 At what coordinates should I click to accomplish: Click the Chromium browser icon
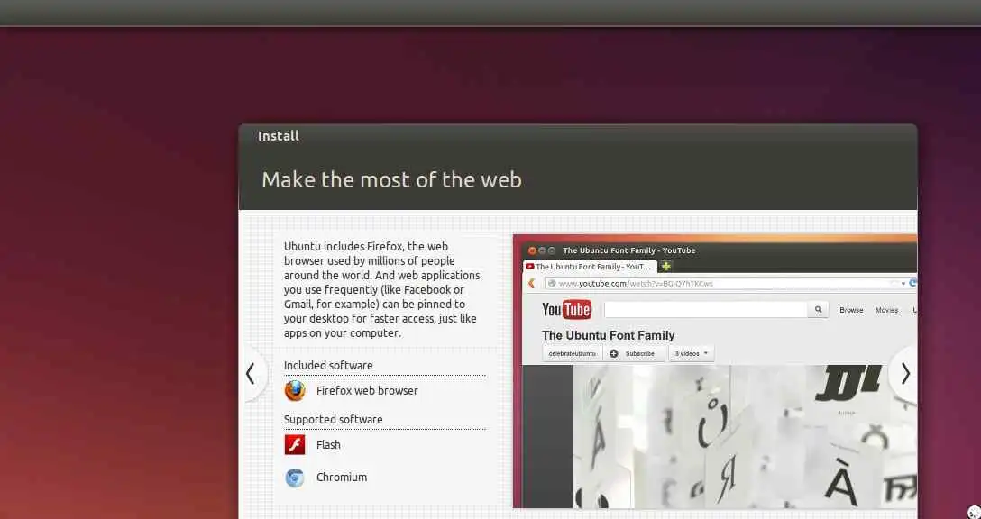coord(295,478)
